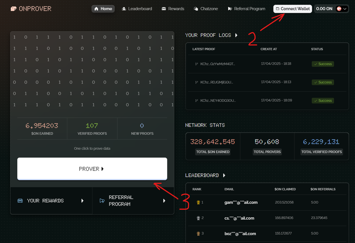The image size is (355, 243).
Task: Click the Success status of 18:13 proof
Action: (323, 82)
